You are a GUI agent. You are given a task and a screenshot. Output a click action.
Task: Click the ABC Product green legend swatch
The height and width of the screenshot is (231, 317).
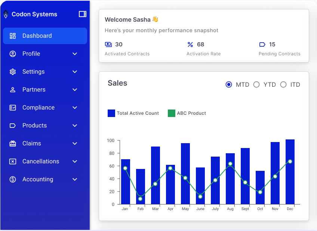point(171,113)
